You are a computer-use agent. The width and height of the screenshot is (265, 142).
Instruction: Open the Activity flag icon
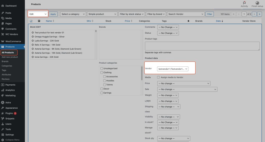tap(244, 3)
